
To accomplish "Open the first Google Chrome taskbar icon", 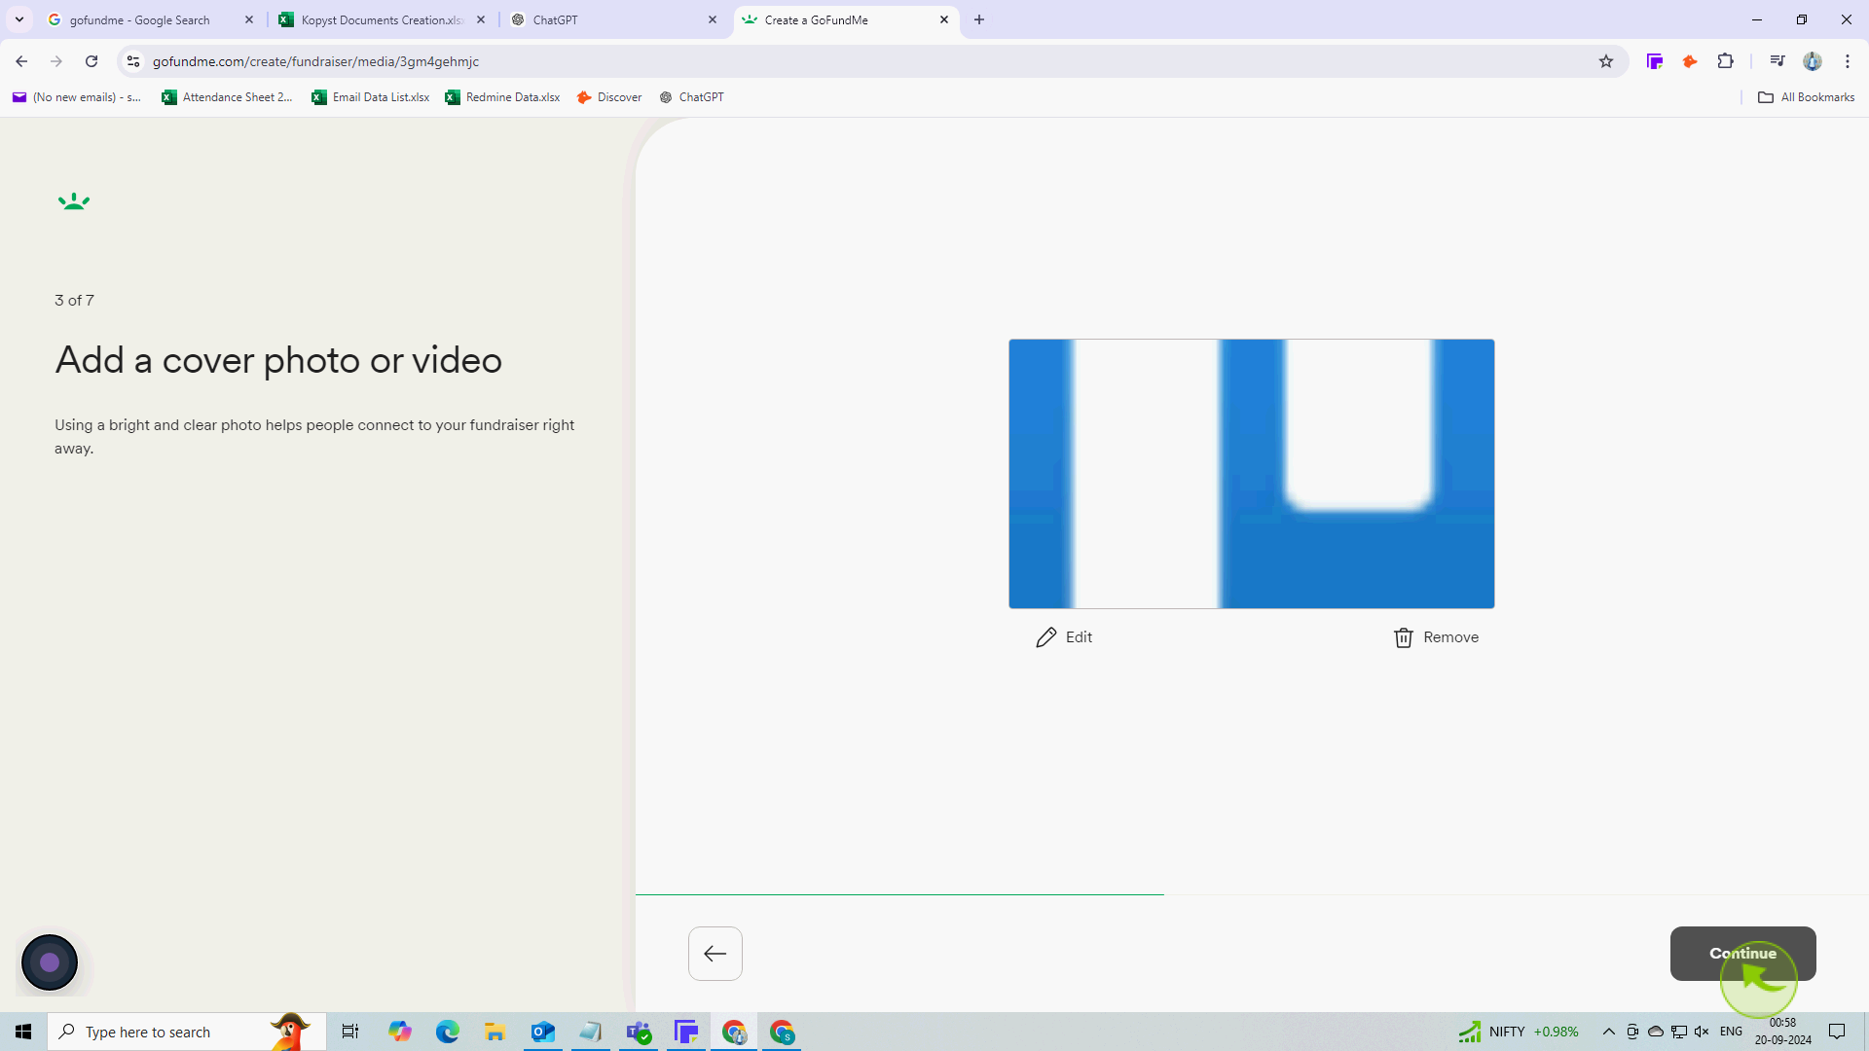I will 734,1032.
